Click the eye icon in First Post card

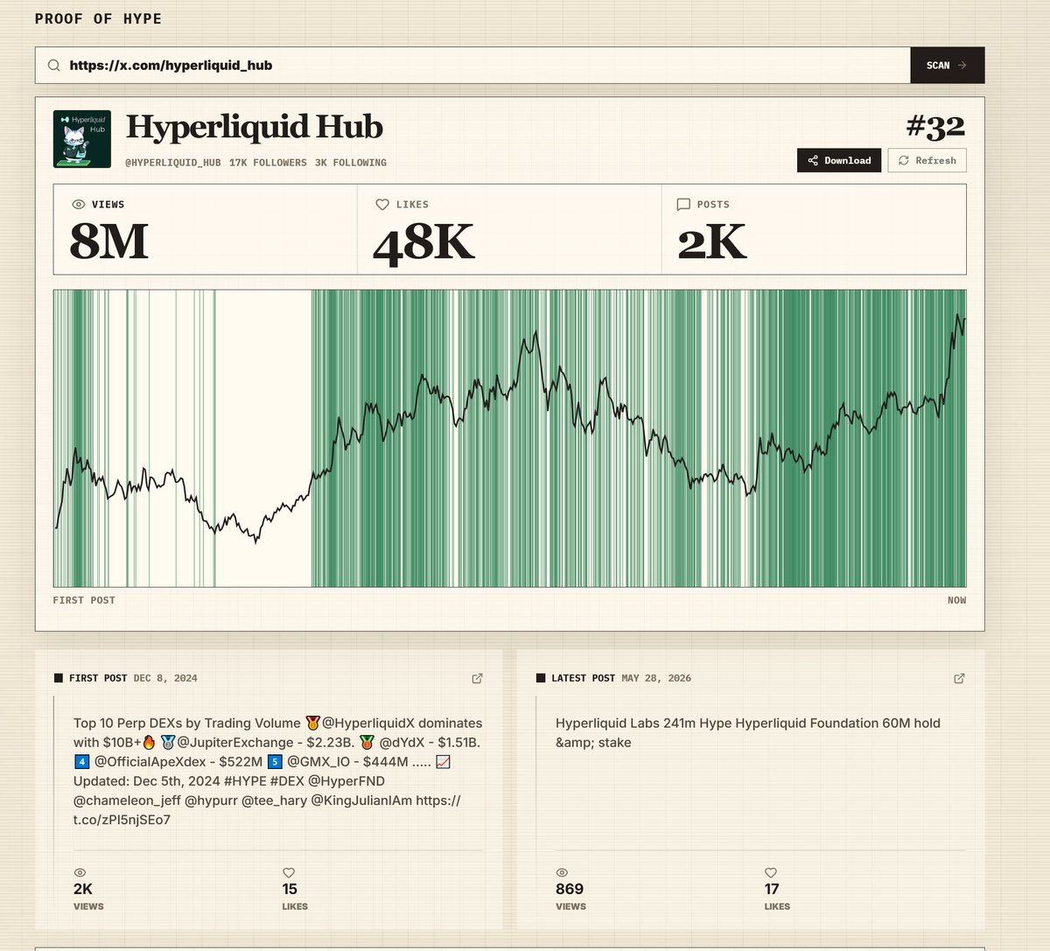[80, 872]
